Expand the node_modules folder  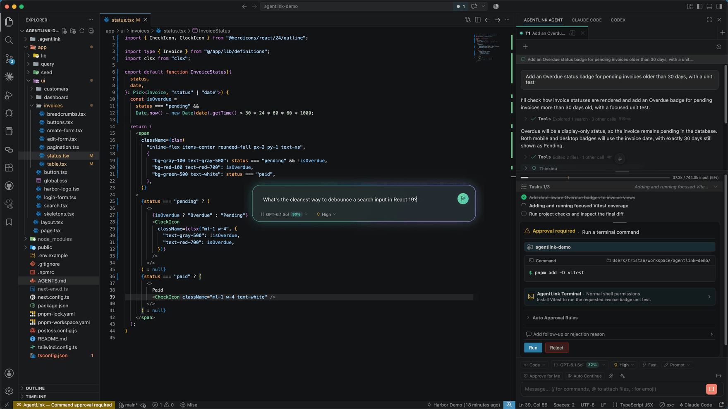click(55, 239)
